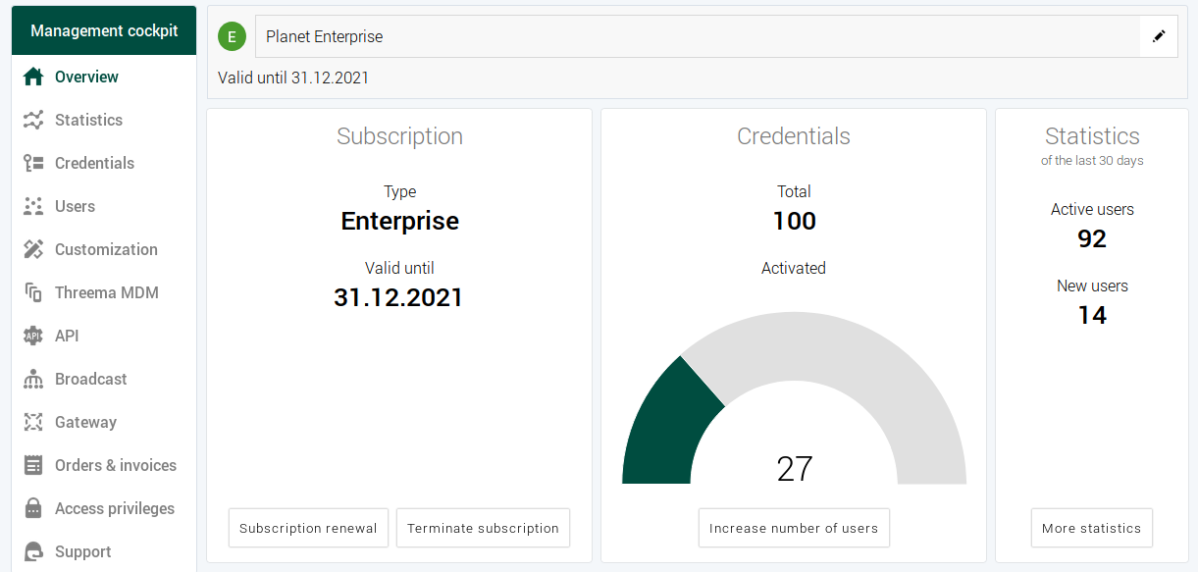Click the Subscription renewal button
The width and height of the screenshot is (1198, 572).
[x=308, y=528]
